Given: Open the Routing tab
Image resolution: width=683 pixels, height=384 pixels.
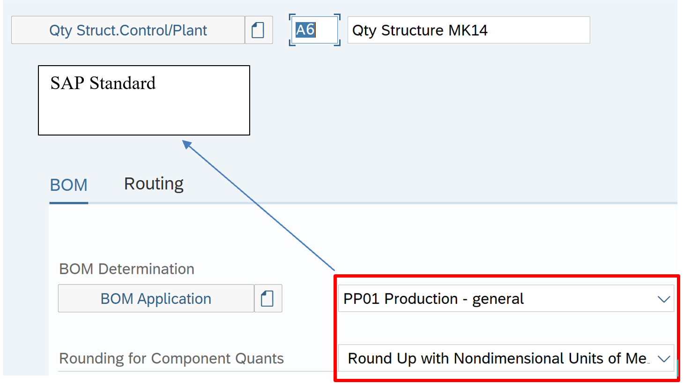Looking at the screenshot, I should point(154,184).
